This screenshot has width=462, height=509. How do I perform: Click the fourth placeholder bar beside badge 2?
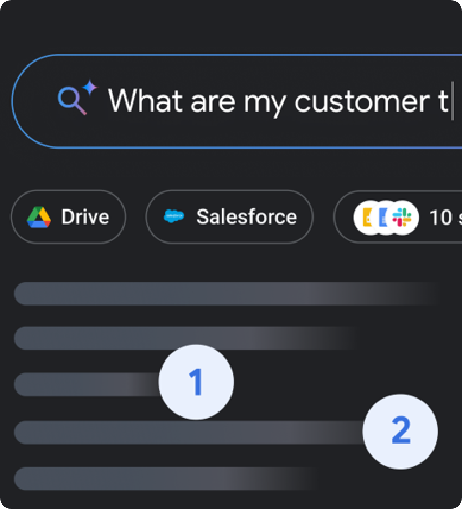pyautogui.click(x=189, y=432)
